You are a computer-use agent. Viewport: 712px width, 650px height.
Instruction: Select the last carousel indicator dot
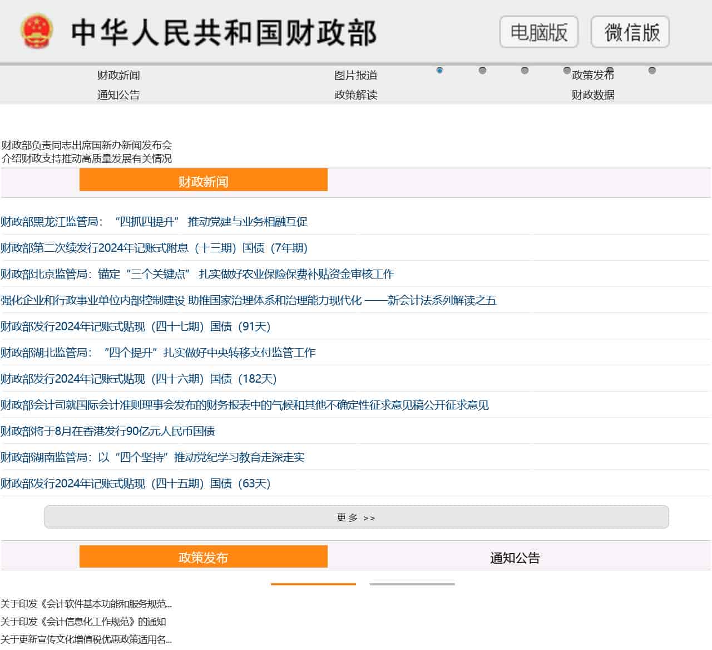(651, 70)
